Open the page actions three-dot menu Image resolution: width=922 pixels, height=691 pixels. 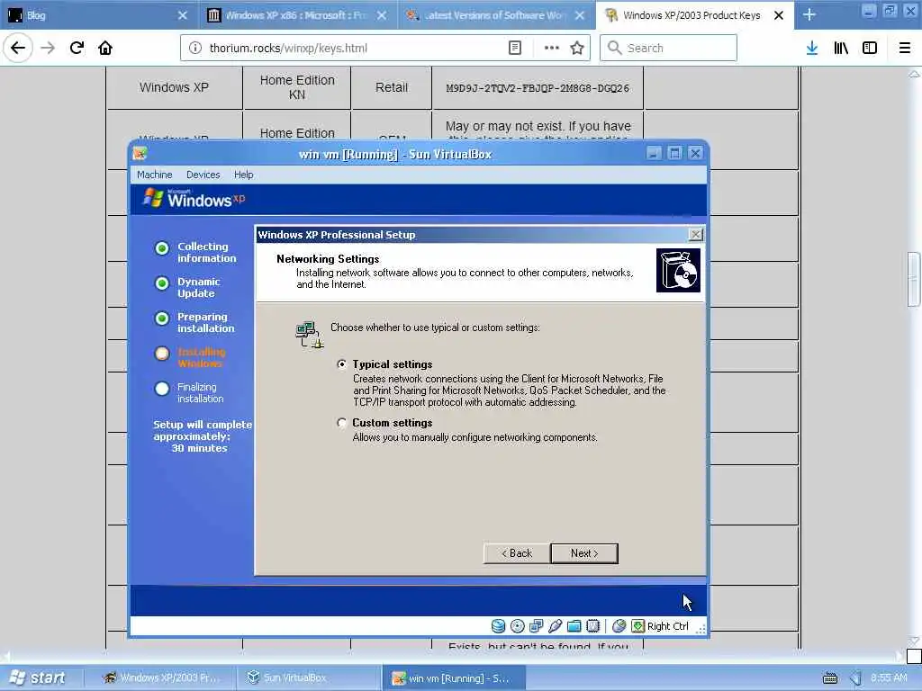552,48
